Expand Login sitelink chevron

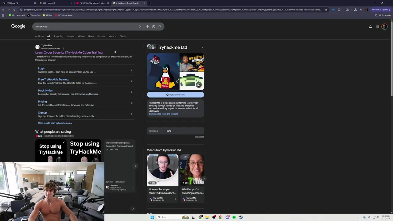[132, 70]
